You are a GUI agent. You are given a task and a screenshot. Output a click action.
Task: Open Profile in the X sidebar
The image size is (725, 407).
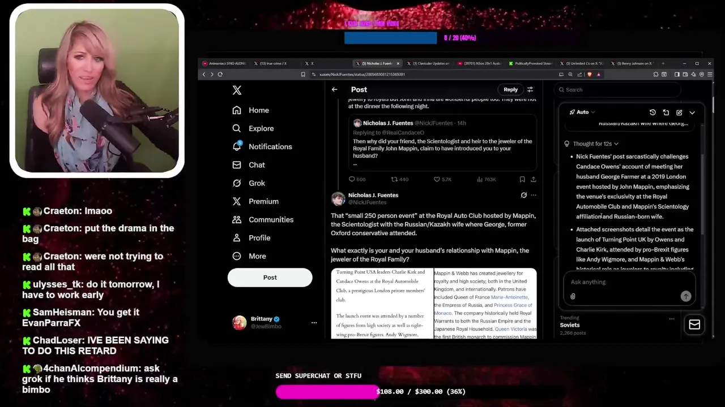point(251,237)
